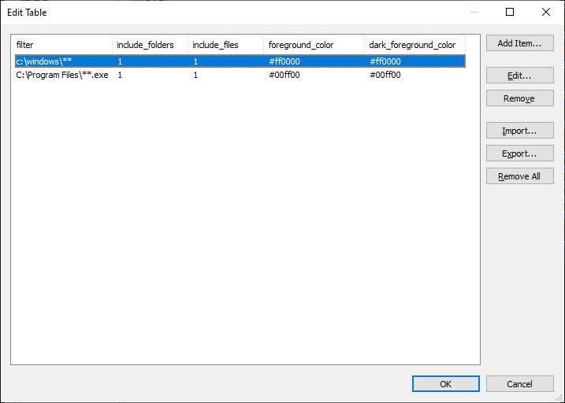The image size is (565, 403).
Task: Select the C:\Program Files\**.exe row
Action: click(61, 76)
